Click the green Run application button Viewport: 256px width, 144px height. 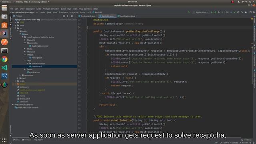[x=212, y=12]
